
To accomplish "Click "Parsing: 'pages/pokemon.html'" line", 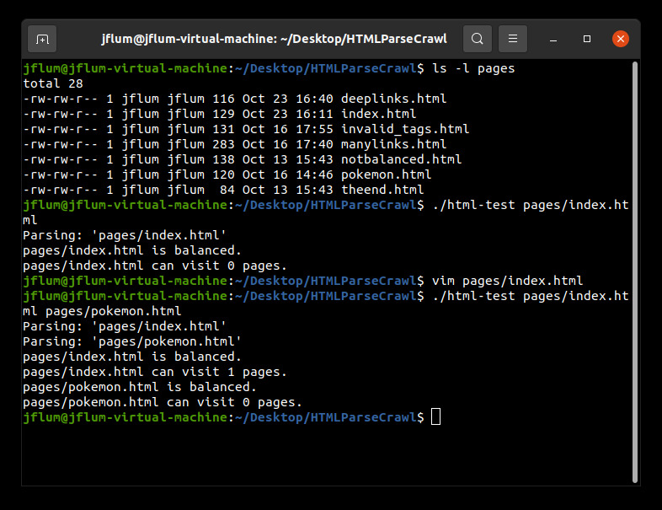I will click(132, 341).
